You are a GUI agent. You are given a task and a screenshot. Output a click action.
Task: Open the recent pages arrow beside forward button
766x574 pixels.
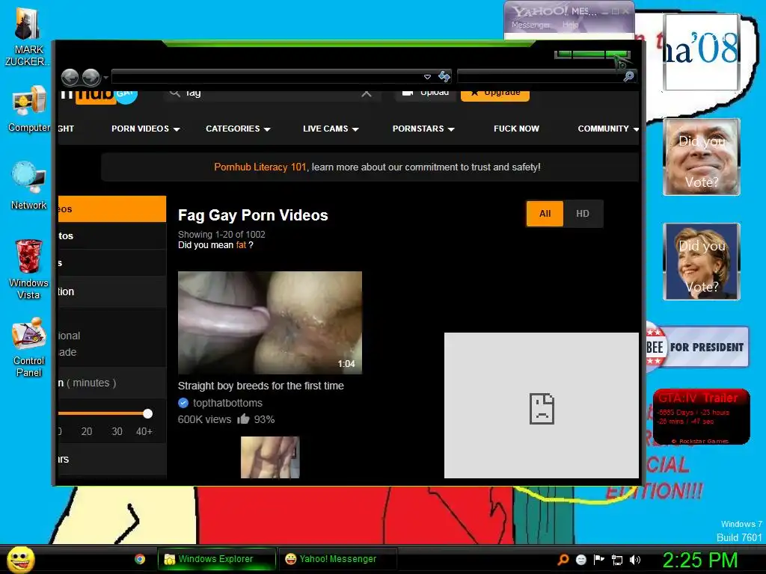(105, 78)
